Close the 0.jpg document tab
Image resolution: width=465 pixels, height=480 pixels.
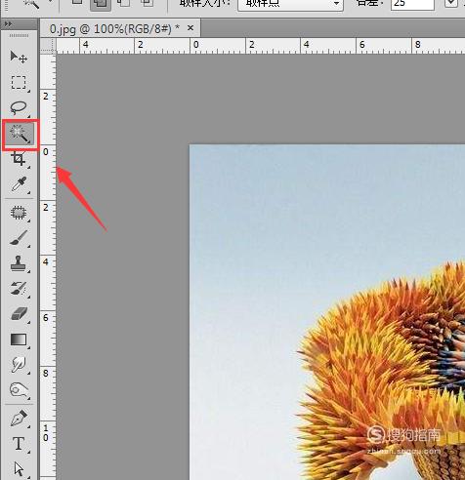pos(190,28)
